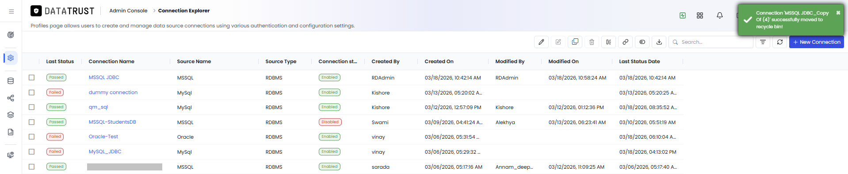The image size is (848, 174).
Task: Click the Search input field
Action: 711,42
